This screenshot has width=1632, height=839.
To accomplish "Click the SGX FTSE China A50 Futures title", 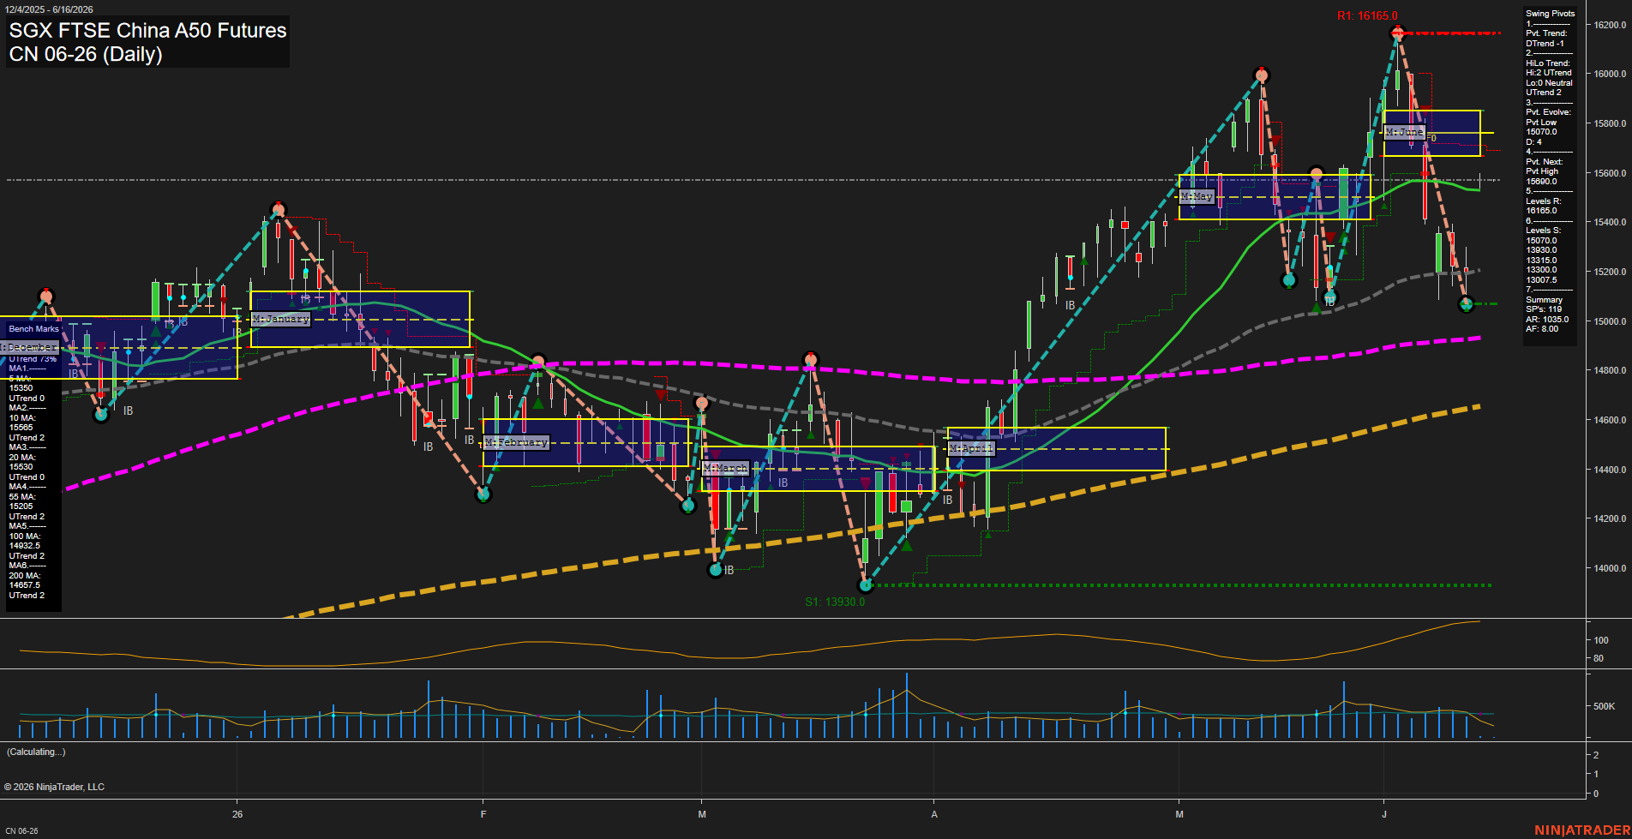I will tap(147, 30).
